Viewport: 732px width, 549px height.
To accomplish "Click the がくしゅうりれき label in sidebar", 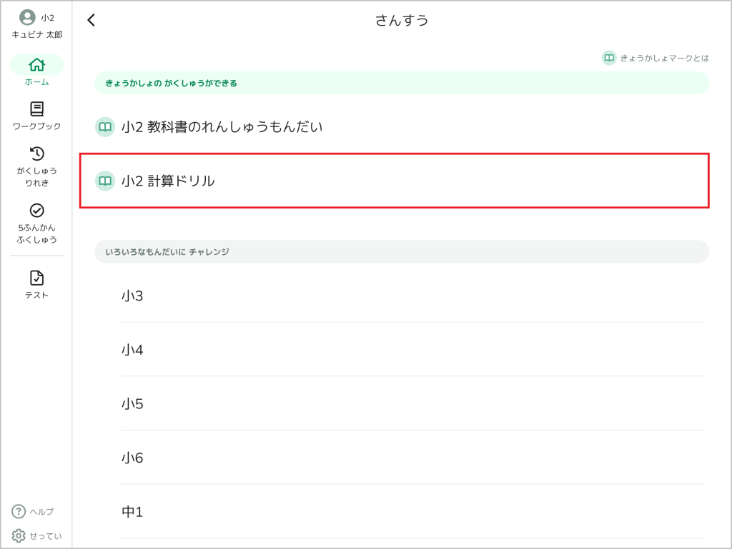I will (37, 176).
